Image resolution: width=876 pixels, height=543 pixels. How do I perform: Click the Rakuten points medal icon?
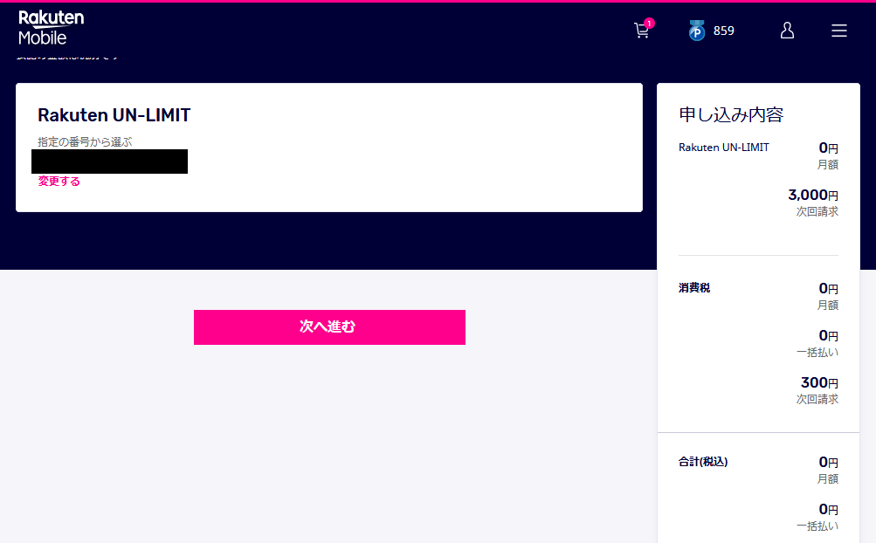point(697,31)
